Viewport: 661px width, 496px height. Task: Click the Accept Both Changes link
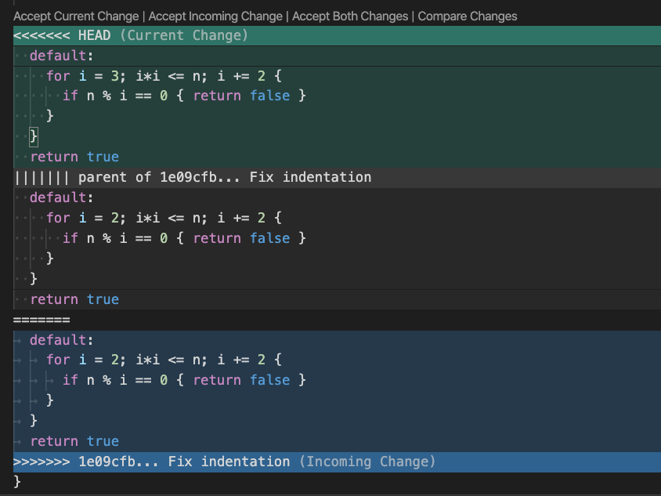point(352,16)
